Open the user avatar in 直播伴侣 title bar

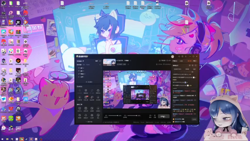click(172, 57)
